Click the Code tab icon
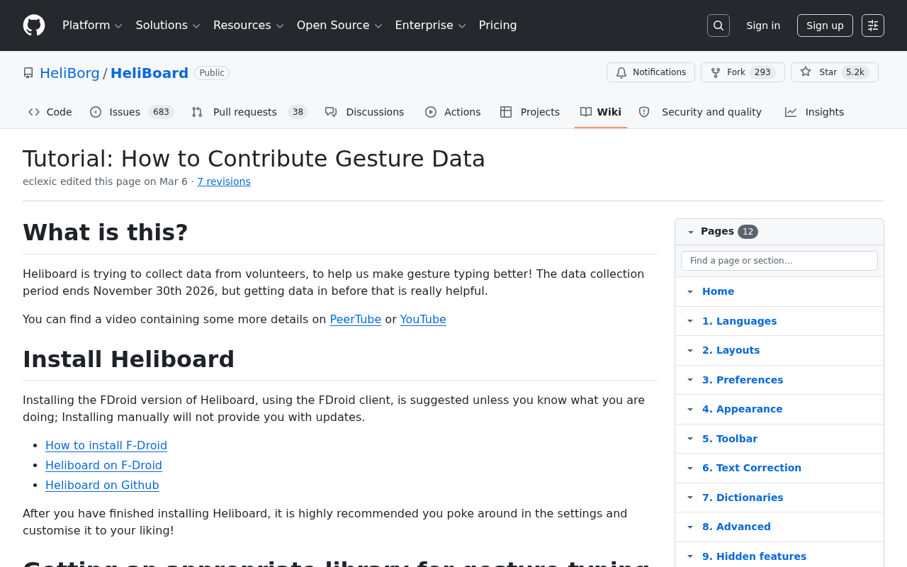Viewport: 907px width, 567px height. click(34, 112)
